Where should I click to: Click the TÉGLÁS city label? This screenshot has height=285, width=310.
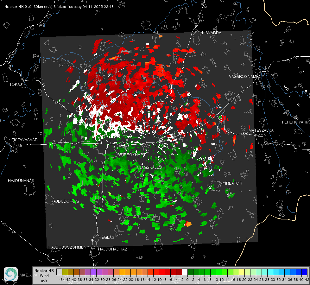click(x=107, y=237)
